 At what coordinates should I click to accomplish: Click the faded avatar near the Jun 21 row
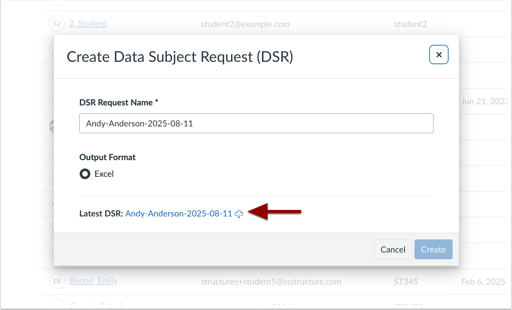(52, 101)
